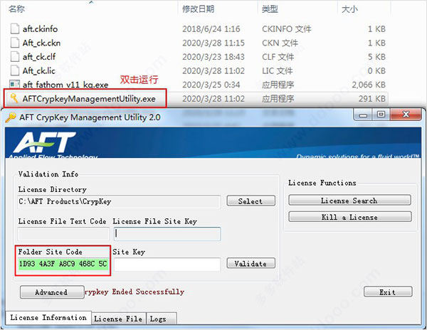Click the aft.ckinfo file icon
This screenshot has height=330, width=427.
(x=15, y=29)
